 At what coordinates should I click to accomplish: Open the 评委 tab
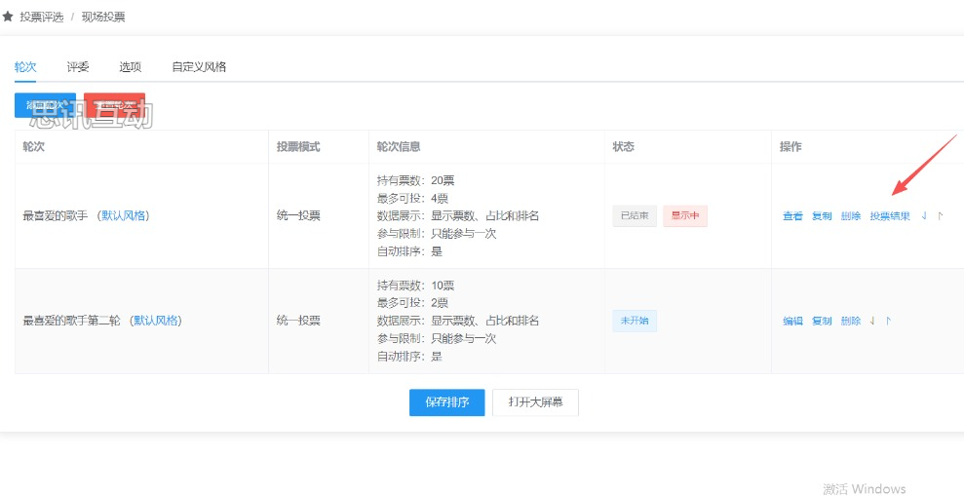coord(78,67)
